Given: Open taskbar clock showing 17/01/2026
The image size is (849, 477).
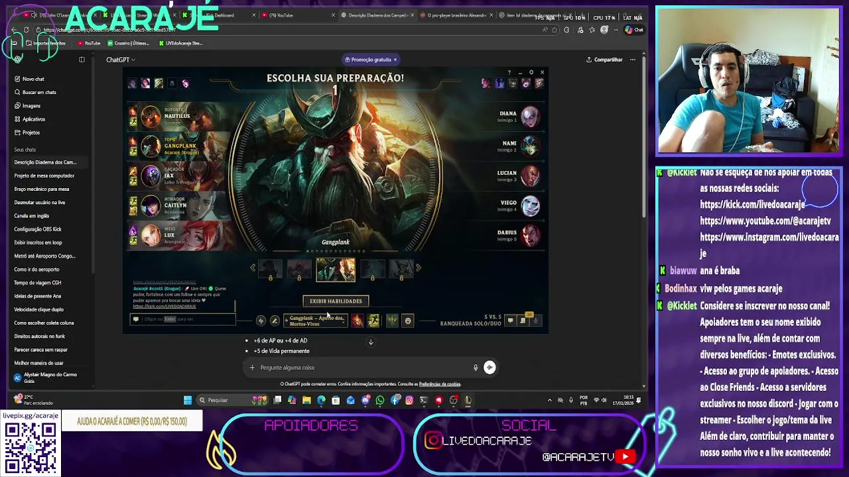Looking at the screenshot, I should pos(622,400).
